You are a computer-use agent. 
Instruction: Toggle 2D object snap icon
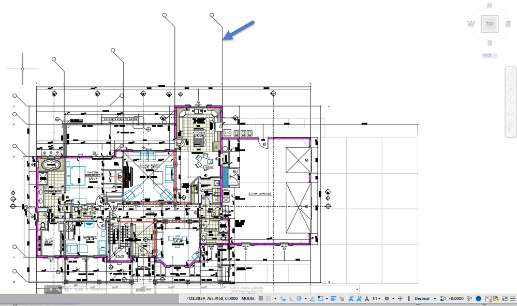coord(320,298)
